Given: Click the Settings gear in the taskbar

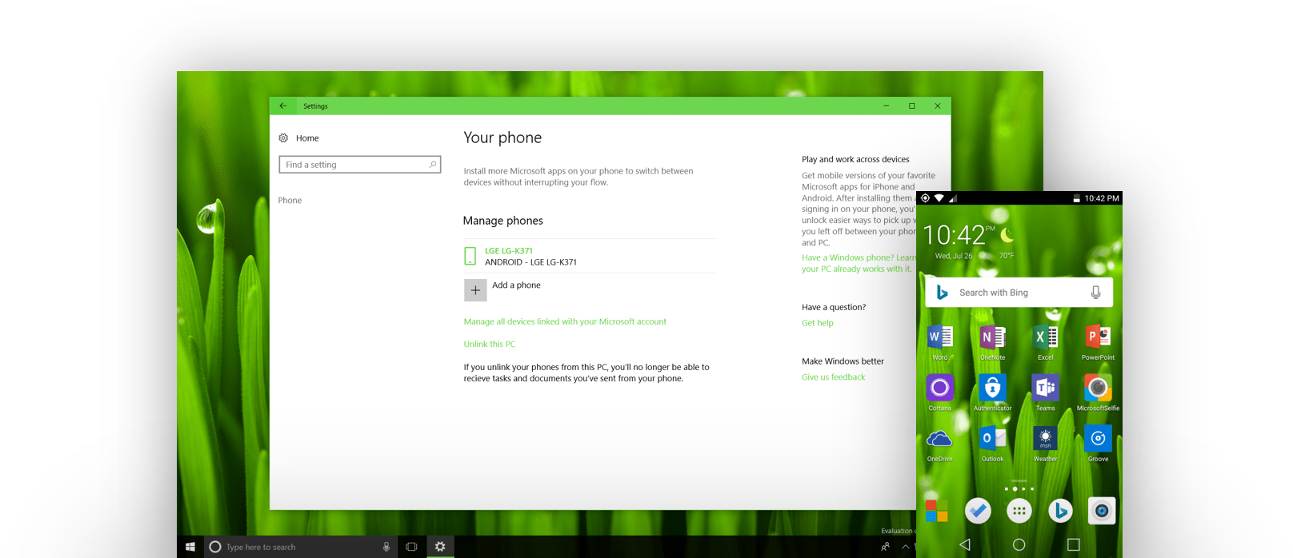Looking at the screenshot, I should (x=440, y=547).
